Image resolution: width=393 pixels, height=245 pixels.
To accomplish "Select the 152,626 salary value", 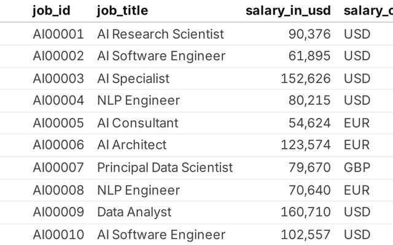I will (x=305, y=78).
